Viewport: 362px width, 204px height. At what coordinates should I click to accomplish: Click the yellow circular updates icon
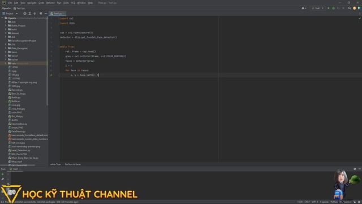click(x=355, y=8)
